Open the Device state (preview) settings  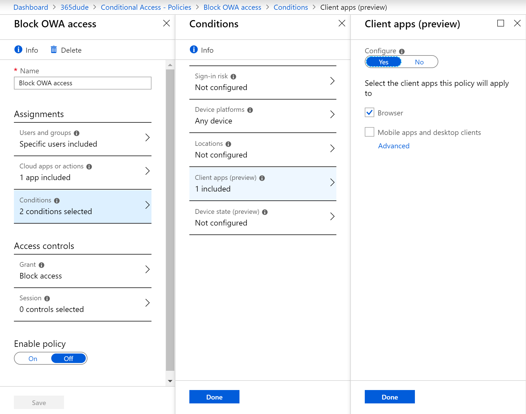(263, 217)
